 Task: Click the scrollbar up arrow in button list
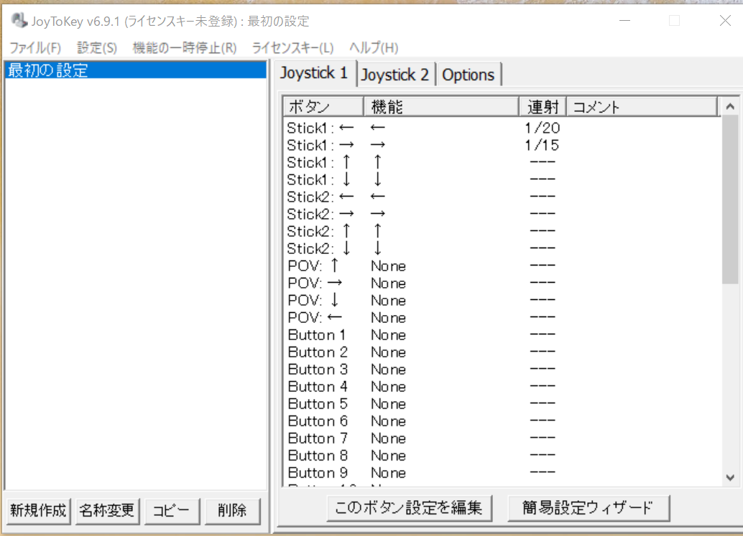click(x=730, y=107)
